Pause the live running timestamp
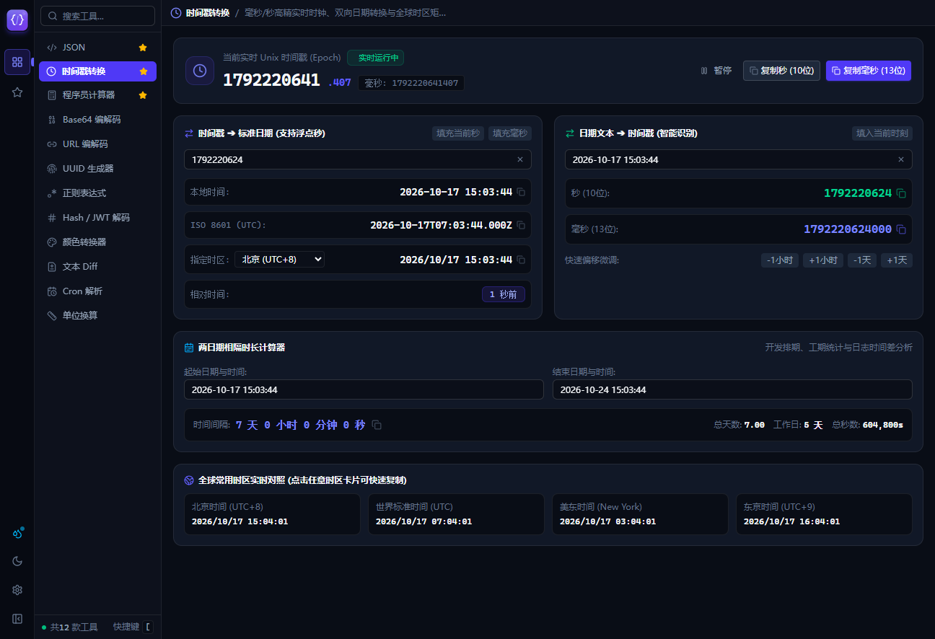Screen dimensions: 935x639 pos(716,71)
